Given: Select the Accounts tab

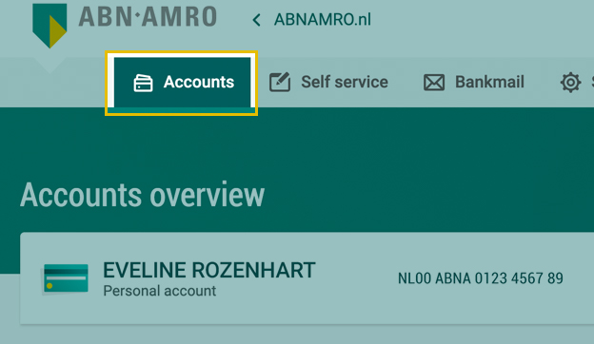Looking at the screenshot, I should [182, 83].
